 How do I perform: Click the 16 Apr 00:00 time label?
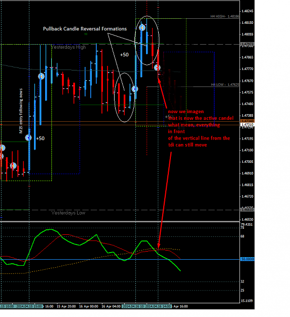coord(89,306)
